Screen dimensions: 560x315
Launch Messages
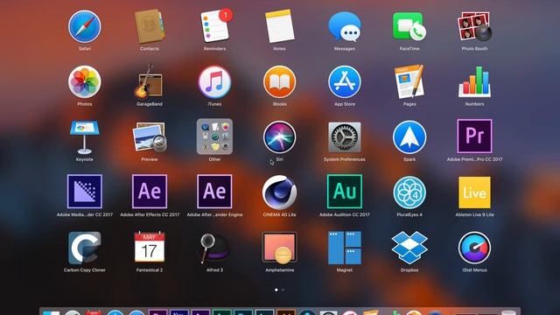345,27
